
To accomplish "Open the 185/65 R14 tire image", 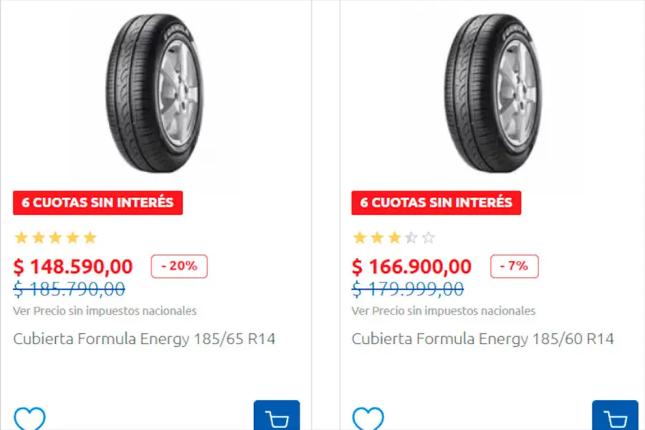I will (x=154, y=93).
